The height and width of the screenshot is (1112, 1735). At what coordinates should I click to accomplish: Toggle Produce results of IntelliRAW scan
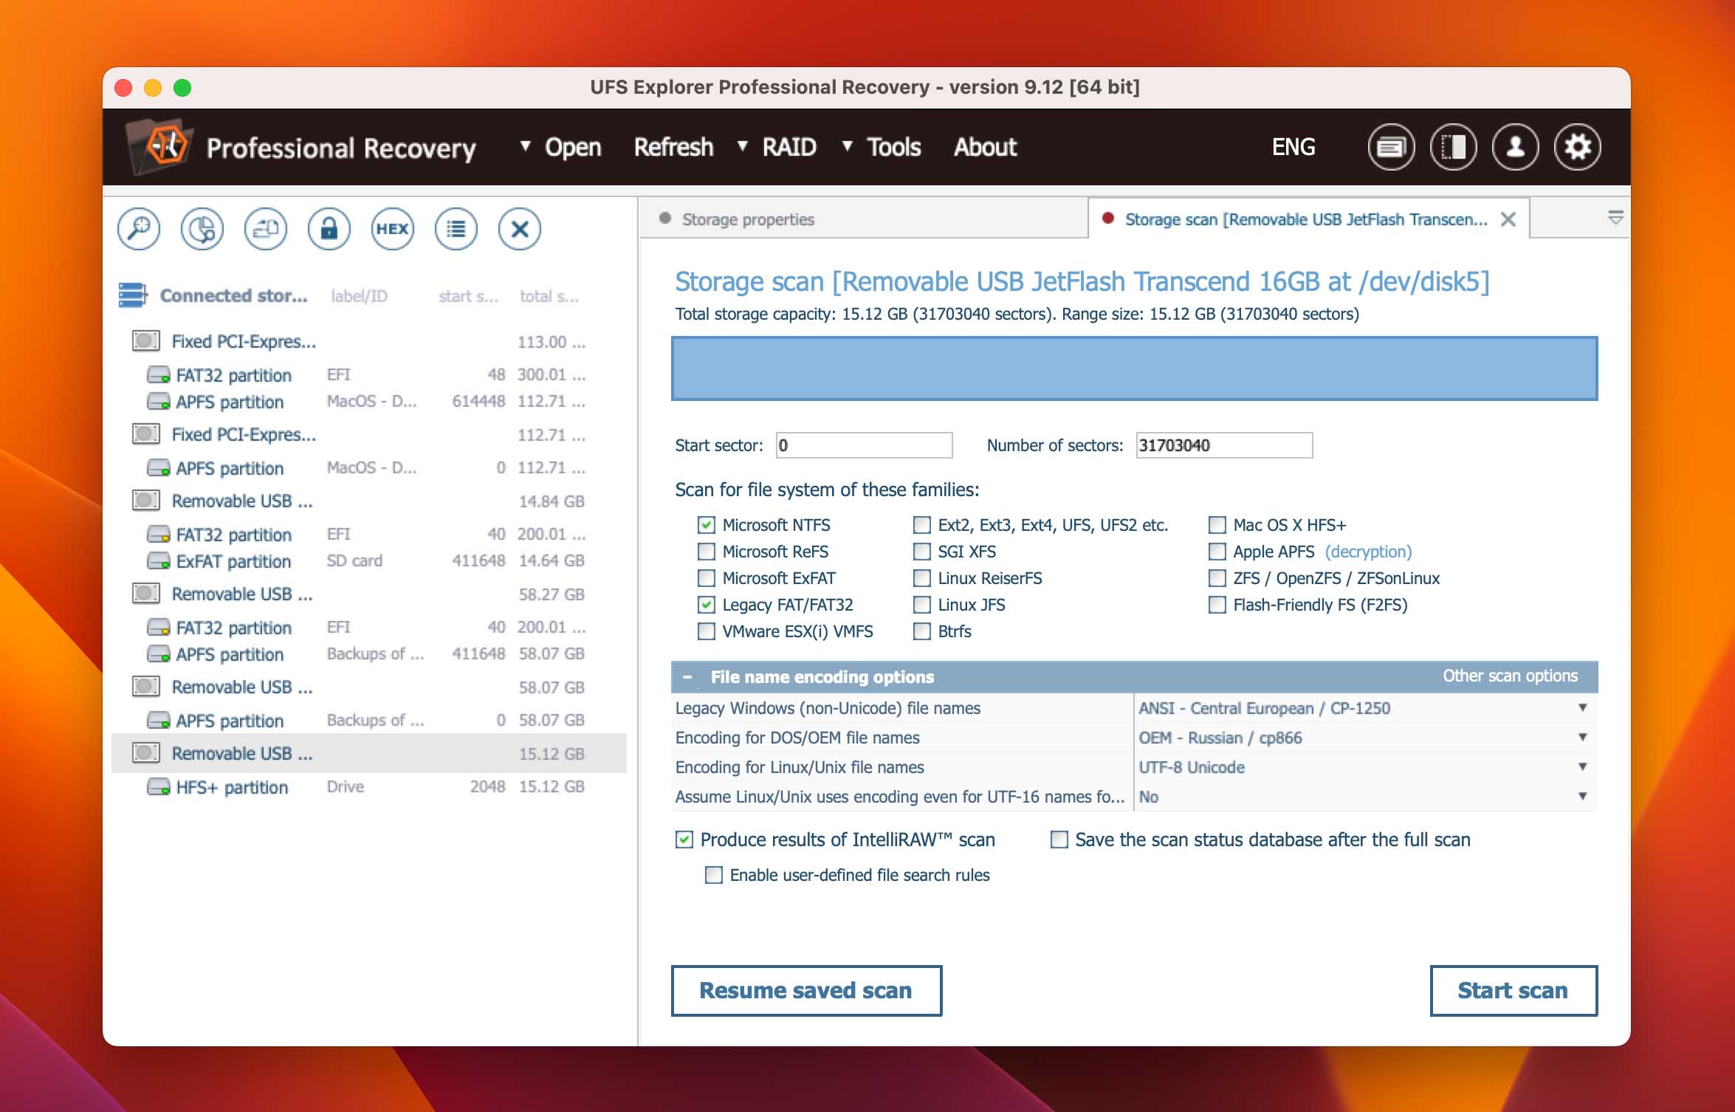[x=684, y=840]
